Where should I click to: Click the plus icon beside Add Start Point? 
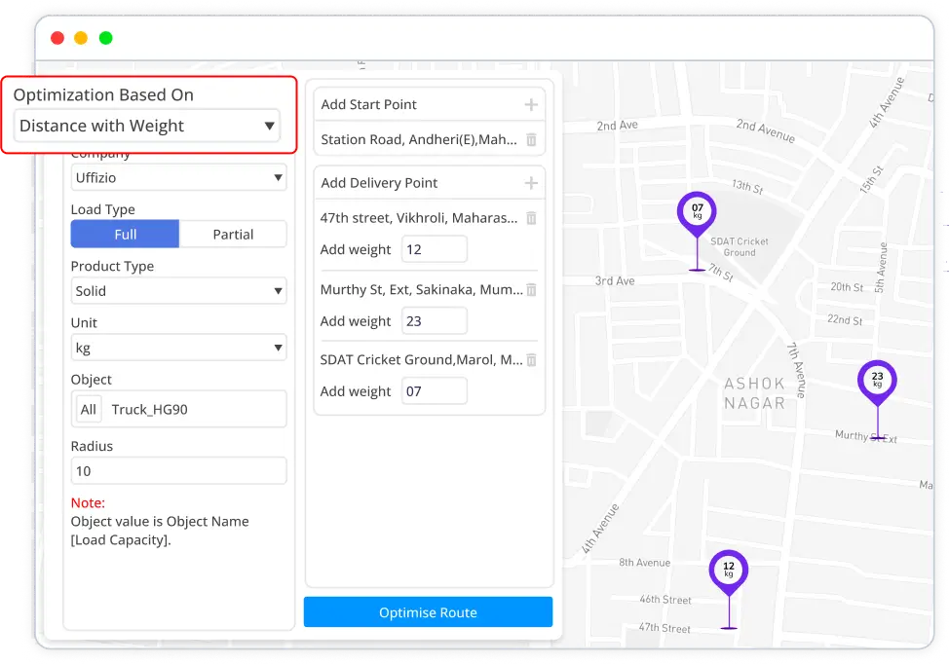click(x=531, y=104)
